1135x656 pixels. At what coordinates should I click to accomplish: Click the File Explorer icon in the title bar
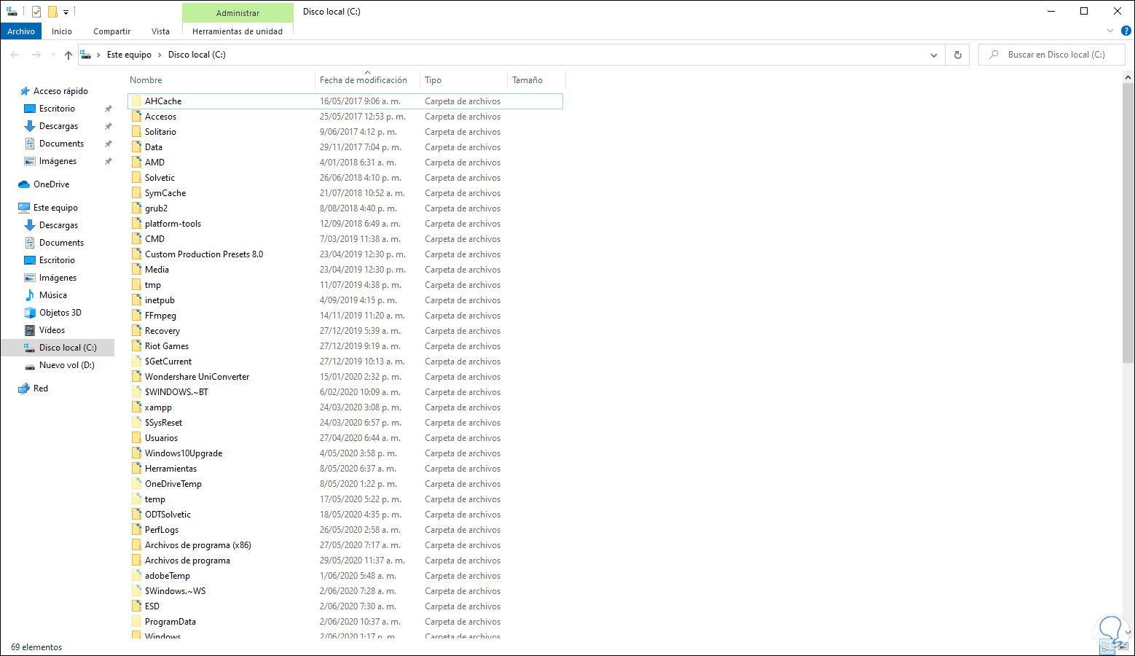tap(12, 12)
